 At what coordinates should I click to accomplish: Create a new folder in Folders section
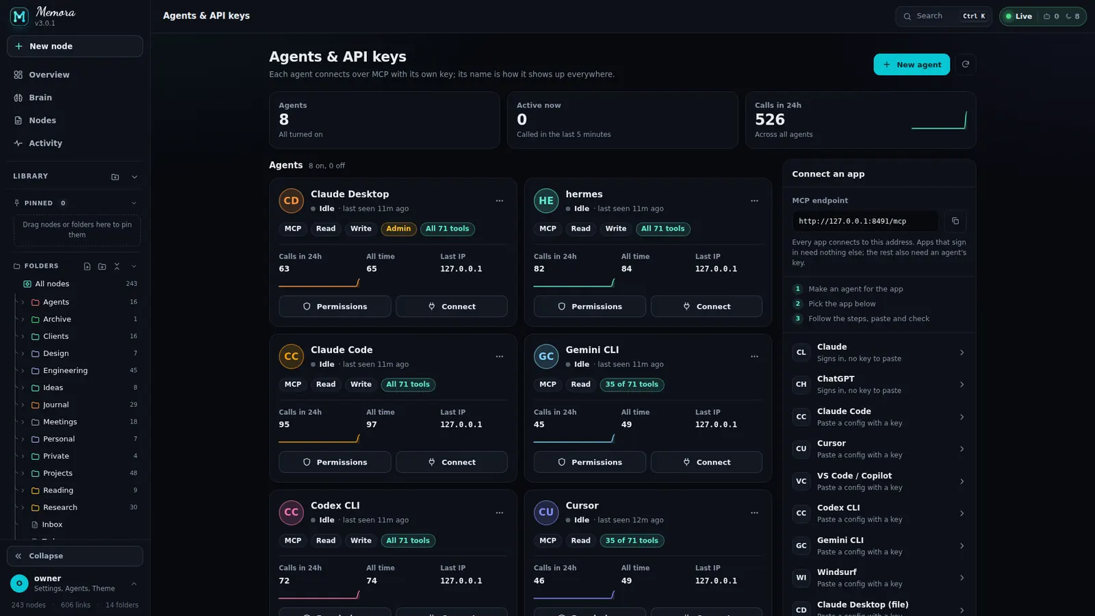click(x=102, y=266)
